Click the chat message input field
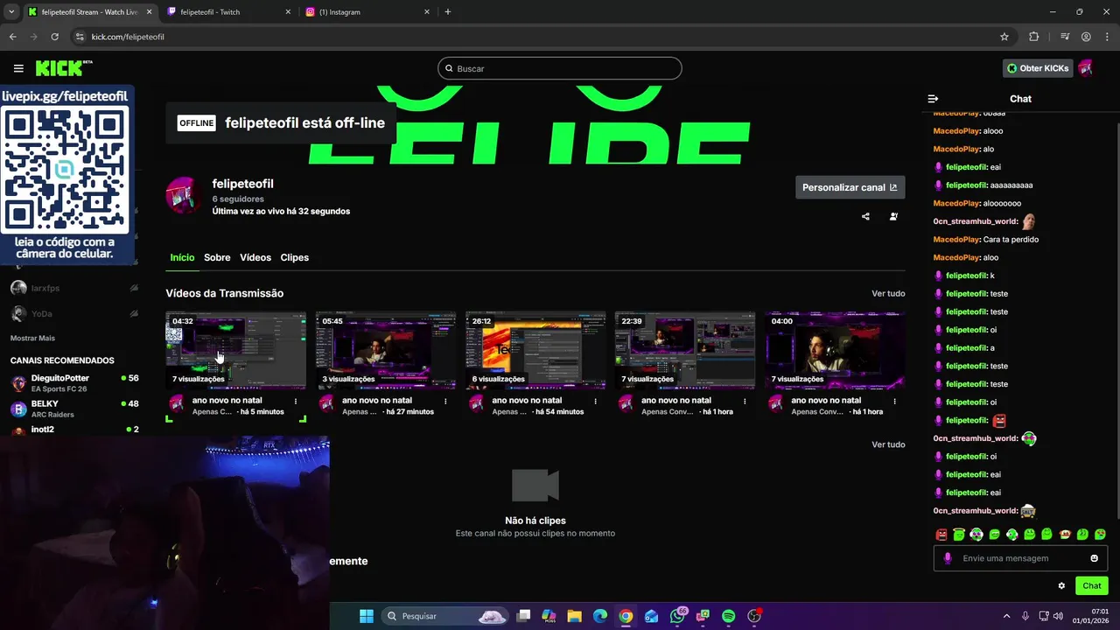The width and height of the screenshot is (1120, 630). [1019, 558]
